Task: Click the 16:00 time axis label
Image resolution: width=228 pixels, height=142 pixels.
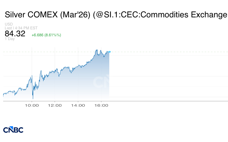Action: click(x=101, y=105)
